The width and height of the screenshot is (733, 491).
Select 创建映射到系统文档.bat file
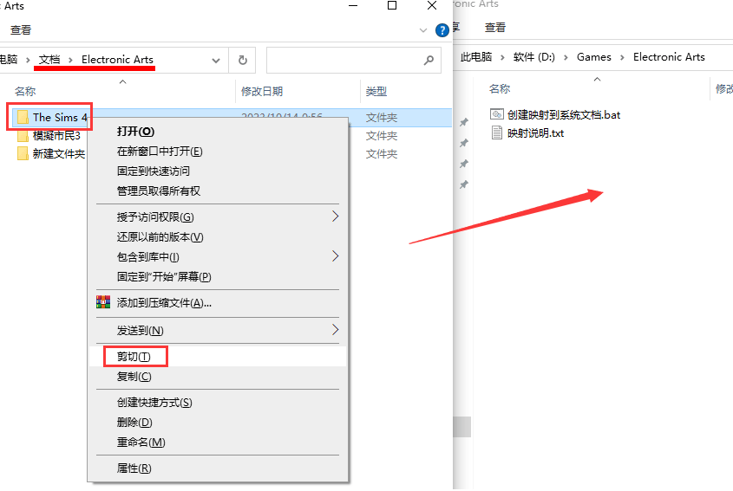(x=563, y=114)
